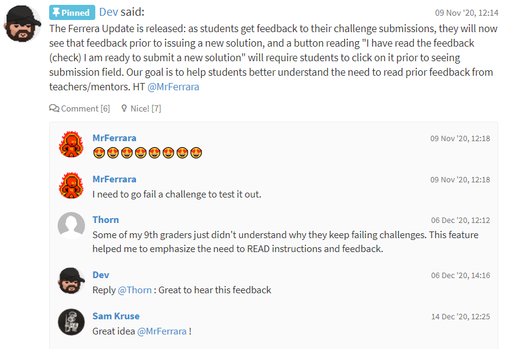
Task: Click the @Thorn mention in Dev's reply
Action: pos(135,290)
